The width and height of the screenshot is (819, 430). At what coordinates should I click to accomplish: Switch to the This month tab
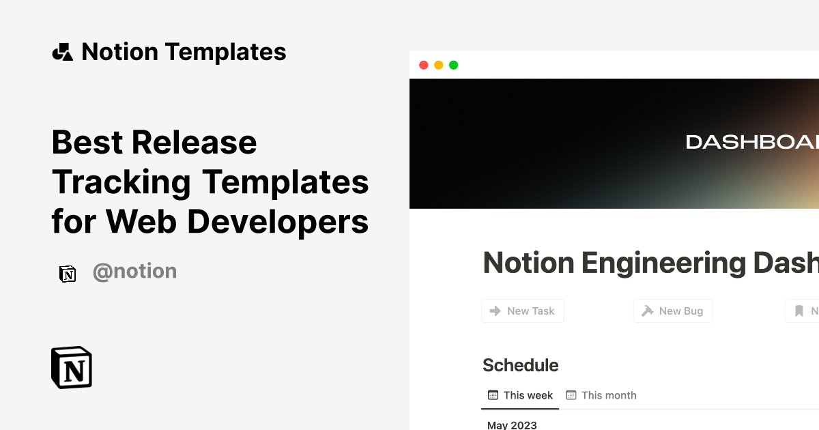click(609, 395)
